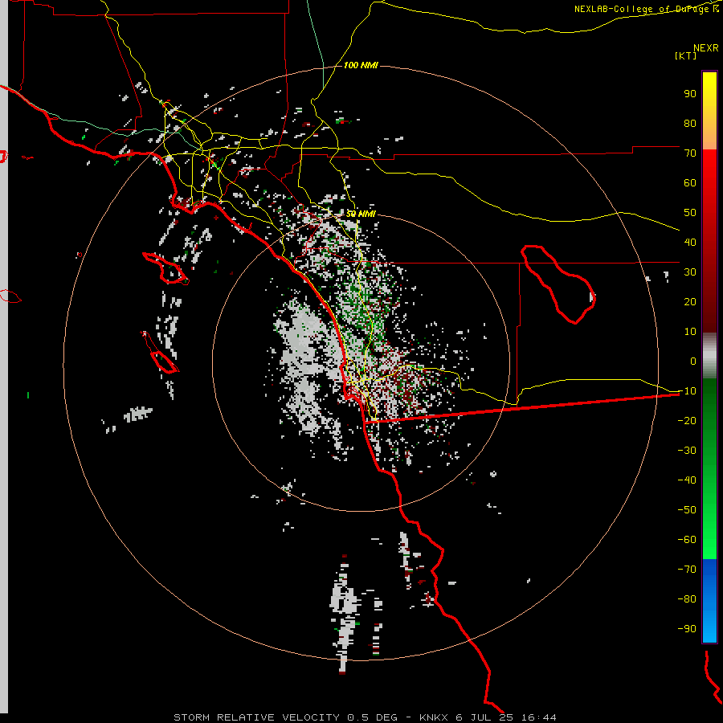Pick the blue segment of the color bar
Screen dimensions: 723x723
click(709, 600)
